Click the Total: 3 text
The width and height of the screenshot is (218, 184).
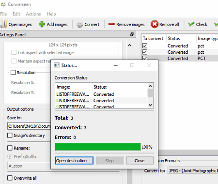point(64,118)
